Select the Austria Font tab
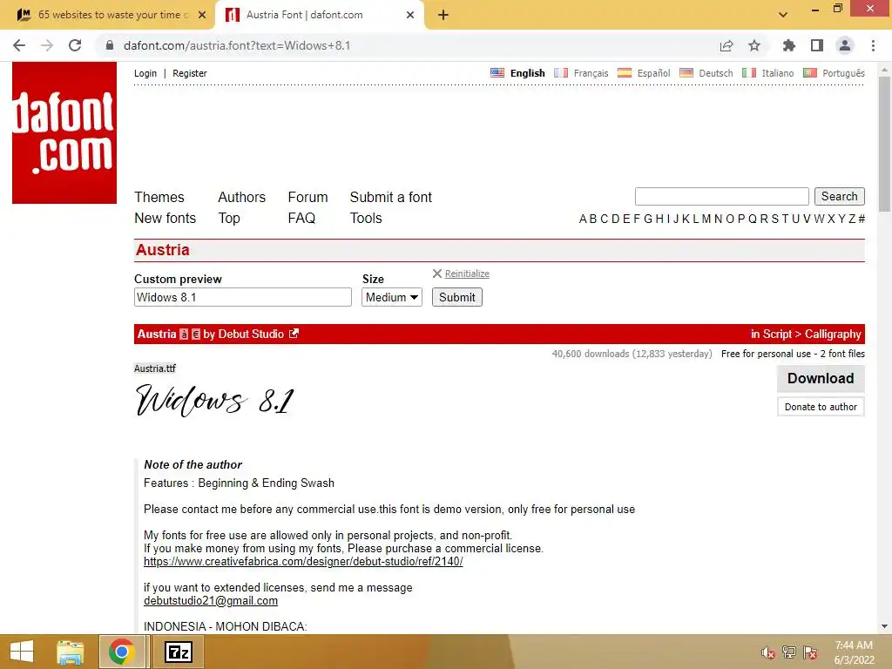 click(x=320, y=15)
